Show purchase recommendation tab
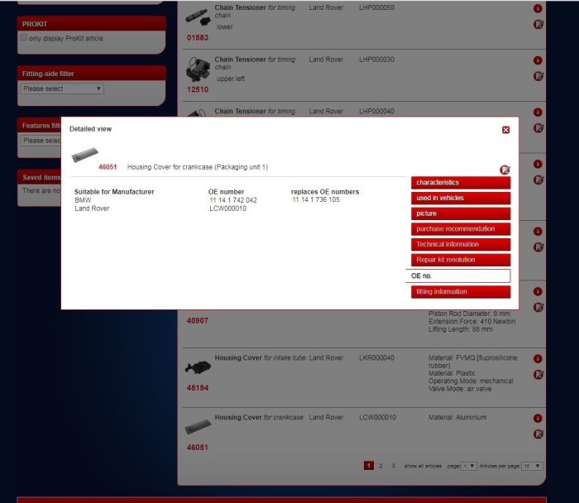The width and height of the screenshot is (579, 503). (461, 229)
